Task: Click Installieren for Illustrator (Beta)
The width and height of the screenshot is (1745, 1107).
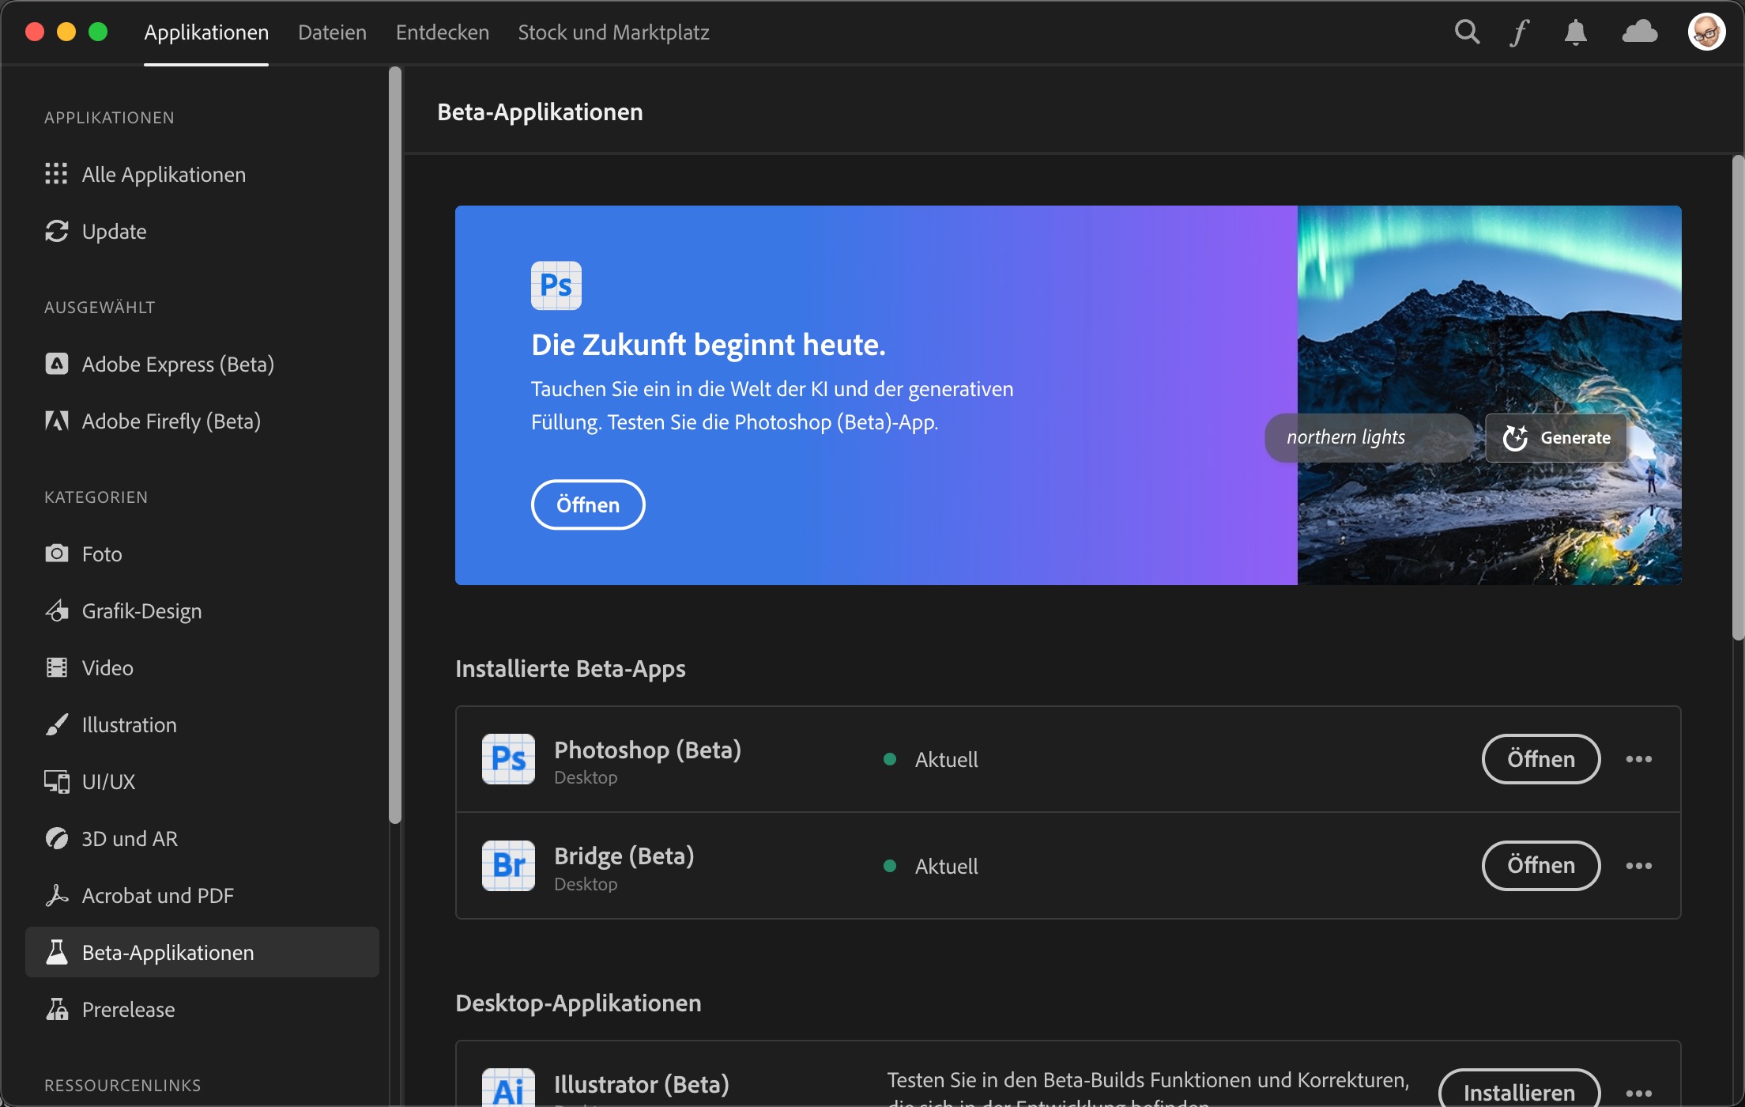Action: click(x=1519, y=1090)
